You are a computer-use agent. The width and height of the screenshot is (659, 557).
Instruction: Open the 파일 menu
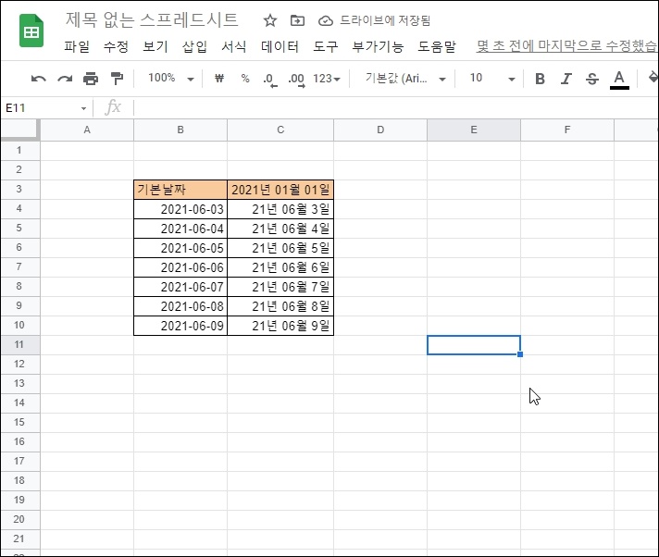[77, 46]
